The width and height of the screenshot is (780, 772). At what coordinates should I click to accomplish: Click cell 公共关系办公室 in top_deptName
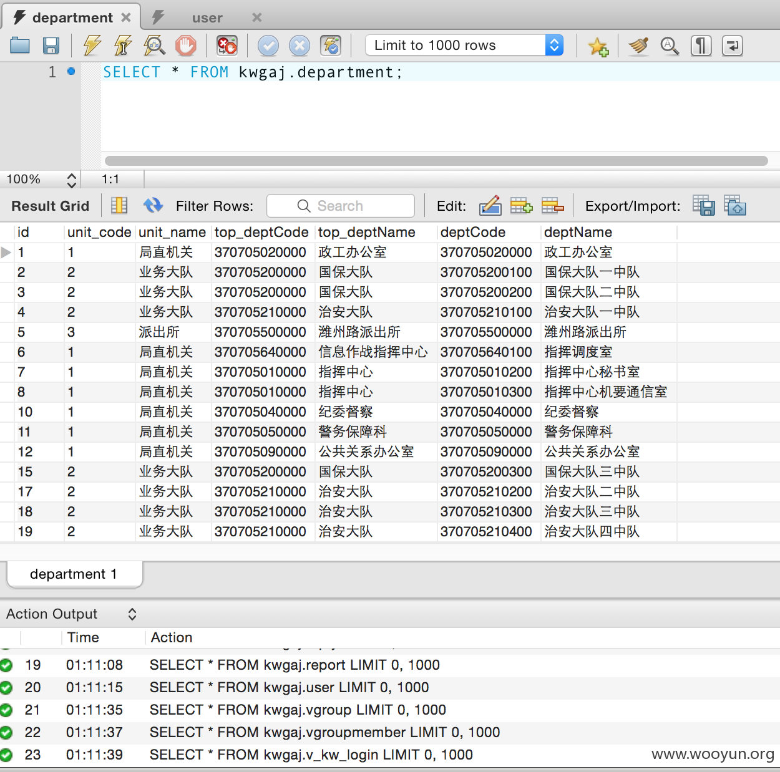(376, 452)
